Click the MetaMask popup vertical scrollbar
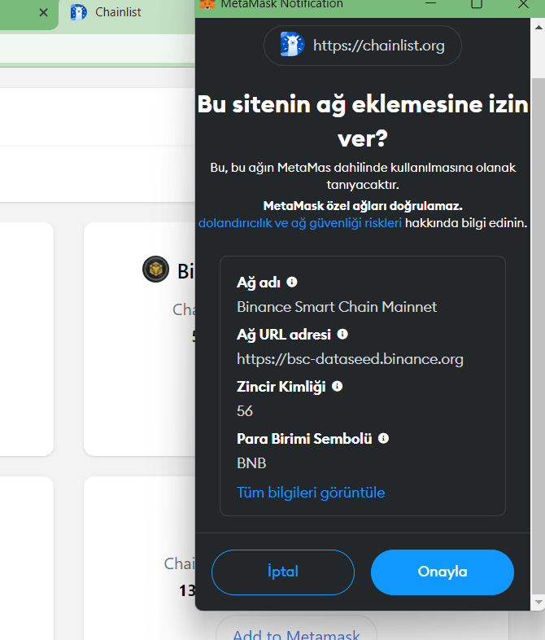The height and width of the screenshot is (640, 545). point(538,326)
